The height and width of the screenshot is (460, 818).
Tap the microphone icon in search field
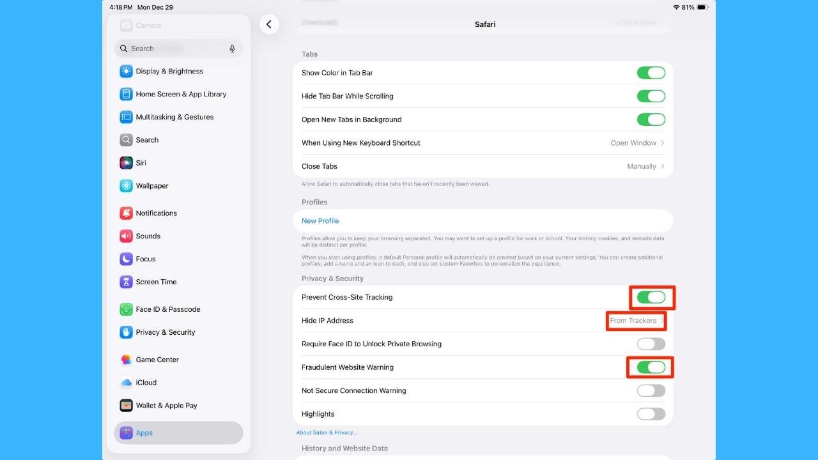click(233, 49)
